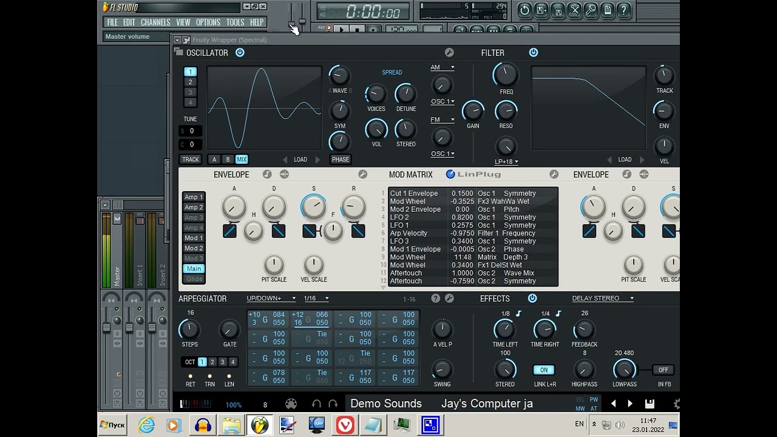The image size is (777, 437).
Task: Click FL Studio save new version icon
Action: (x=541, y=10)
